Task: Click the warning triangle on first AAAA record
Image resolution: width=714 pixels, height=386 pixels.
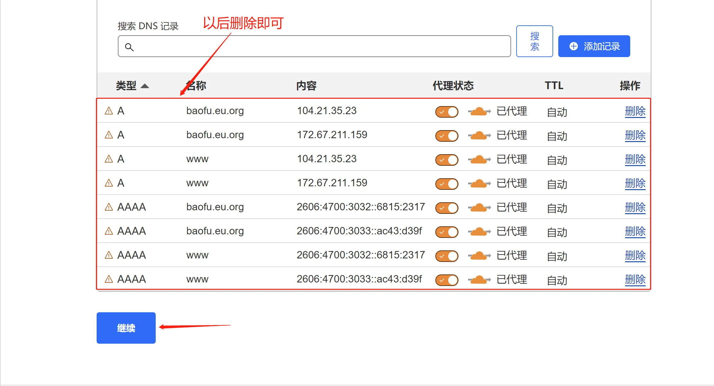Action: (109, 207)
